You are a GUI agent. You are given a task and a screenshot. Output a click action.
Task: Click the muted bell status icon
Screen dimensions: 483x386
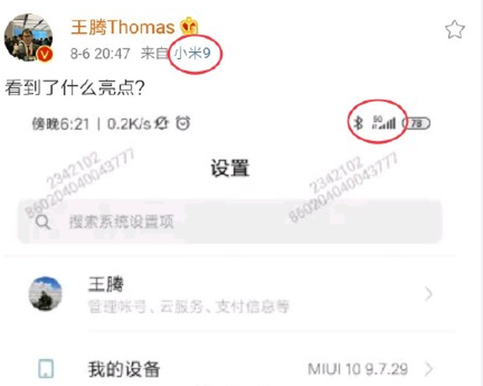pos(161,123)
